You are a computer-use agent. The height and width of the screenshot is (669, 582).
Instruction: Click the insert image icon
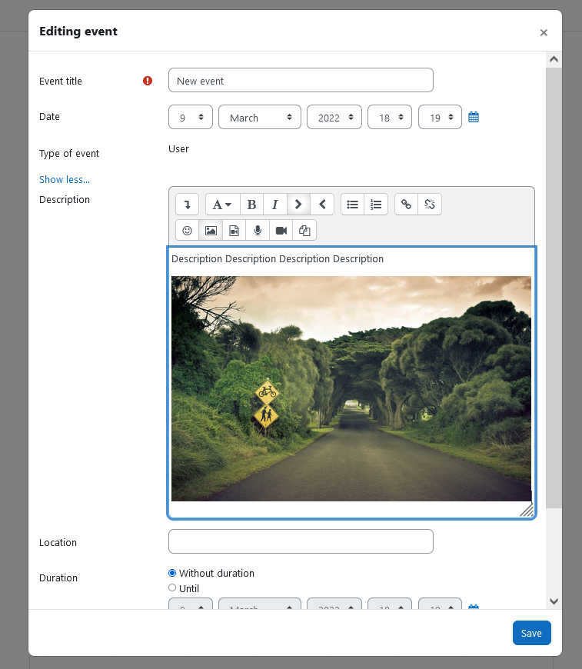211,231
